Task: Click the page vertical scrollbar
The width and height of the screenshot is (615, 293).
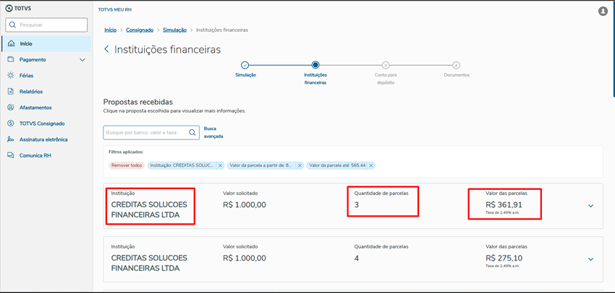Action: 614,49
